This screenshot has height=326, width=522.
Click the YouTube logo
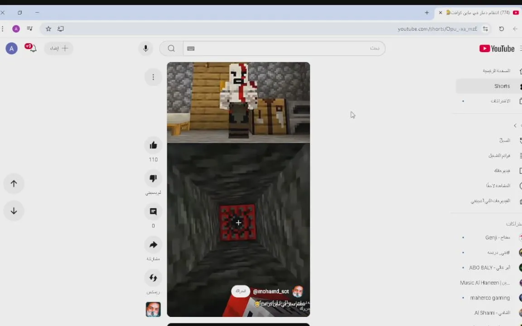click(x=497, y=48)
